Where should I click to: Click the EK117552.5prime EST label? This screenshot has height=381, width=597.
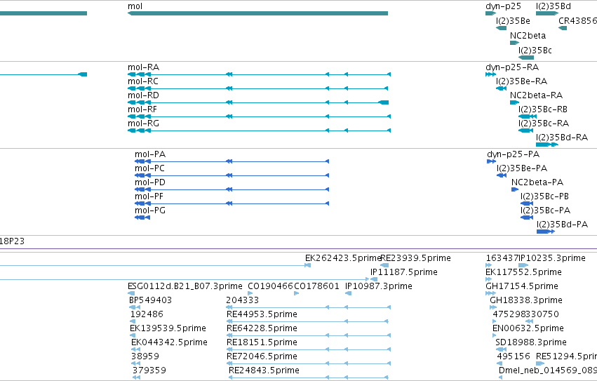(x=523, y=272)
